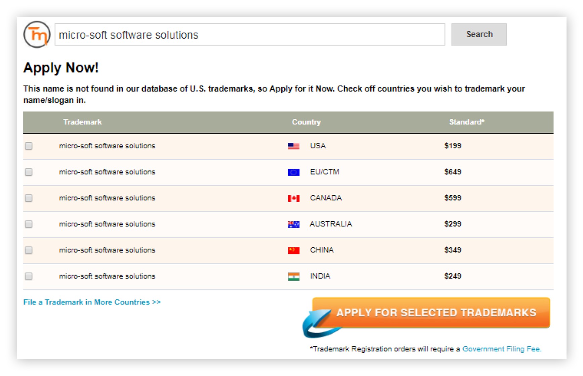Click the India flag icon
Screen dimensions: 583x376
click(x=293, y=277)
